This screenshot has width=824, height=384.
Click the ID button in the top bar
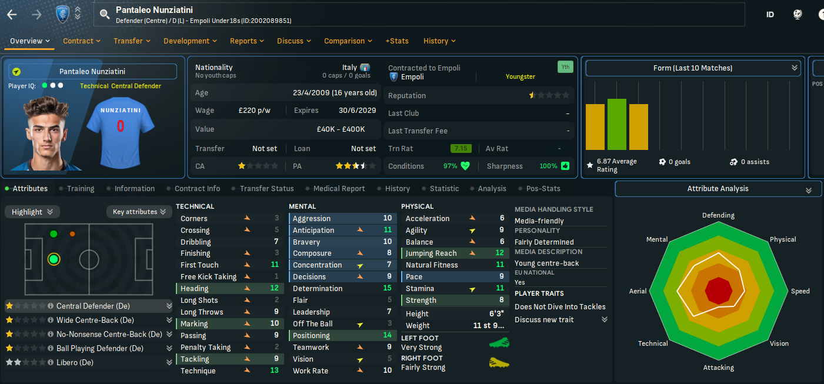tap(770, 15)
